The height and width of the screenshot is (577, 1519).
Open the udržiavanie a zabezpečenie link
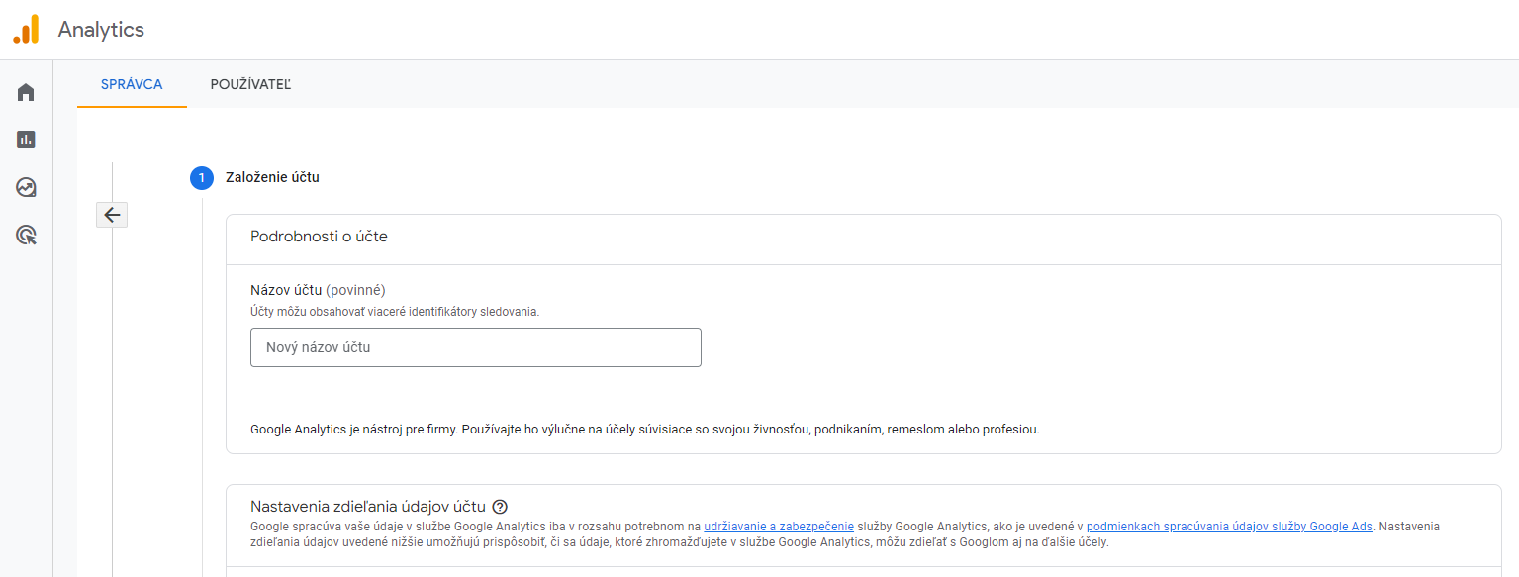click(x=779, y=527)
